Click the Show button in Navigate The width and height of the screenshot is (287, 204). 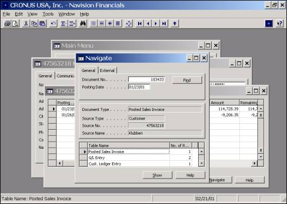(x=157, y=175)
